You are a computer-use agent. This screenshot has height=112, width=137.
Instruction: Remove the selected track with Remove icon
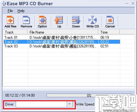click(x=26, y=22)
